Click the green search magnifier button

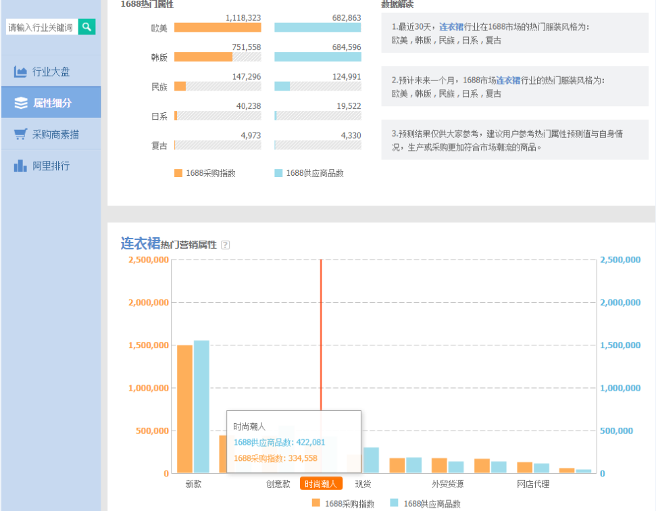point(86,27)
